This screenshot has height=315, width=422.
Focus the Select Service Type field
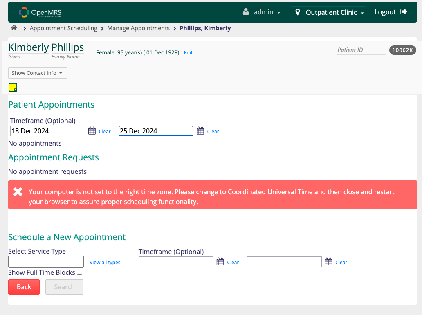46,262
